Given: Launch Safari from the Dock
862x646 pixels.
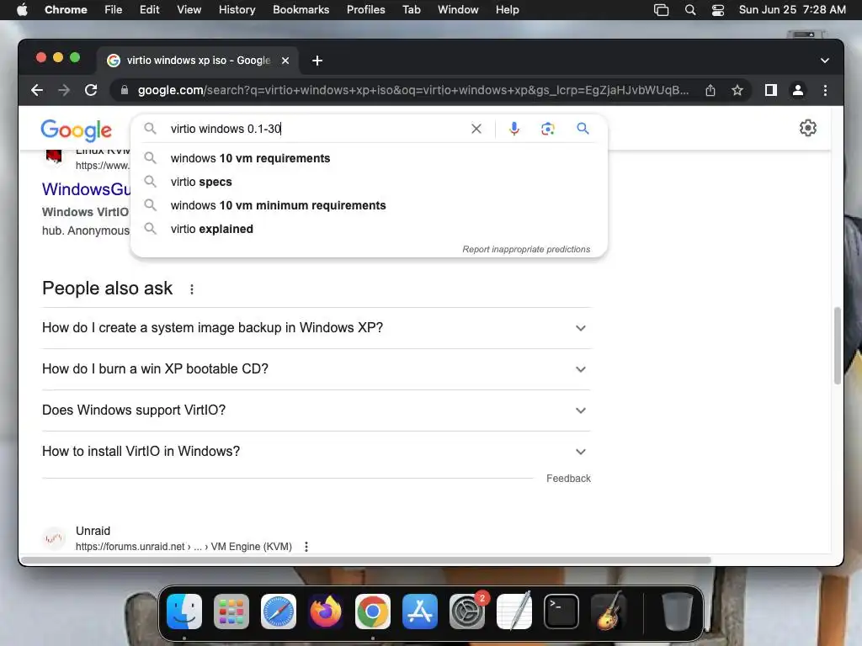Looking at the screenshot, I should (278, 612).
